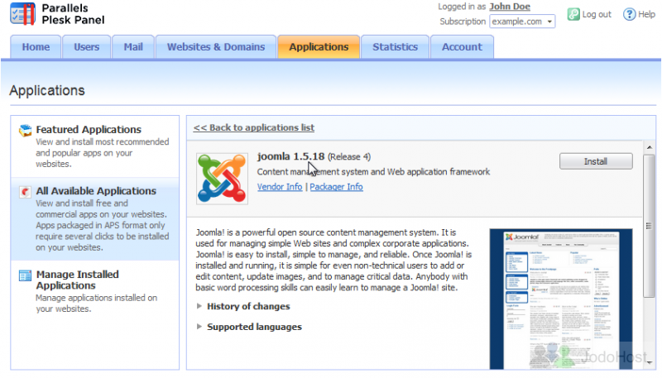The width and height of the screenshot is (662, 378).
Task: Click the Featured Applications box icon
Action: [x=26, y=131]
